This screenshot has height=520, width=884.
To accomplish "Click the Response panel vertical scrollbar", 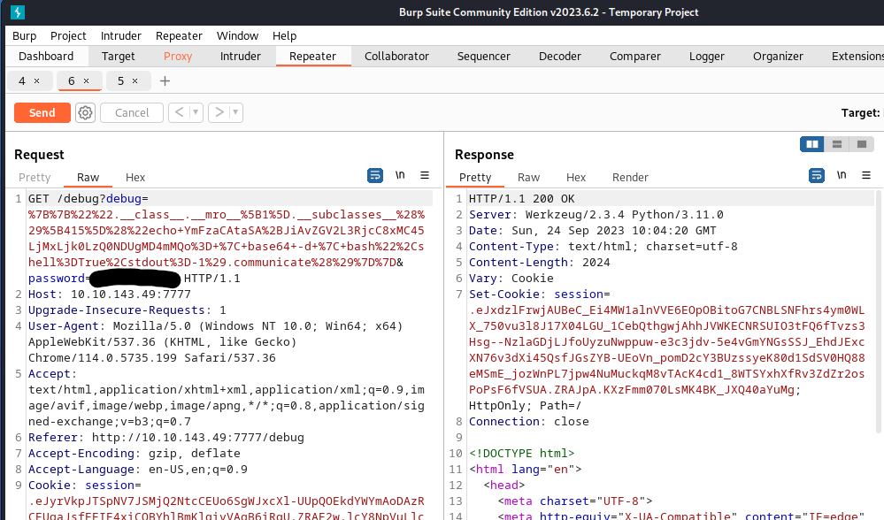I will pos(877,311).
